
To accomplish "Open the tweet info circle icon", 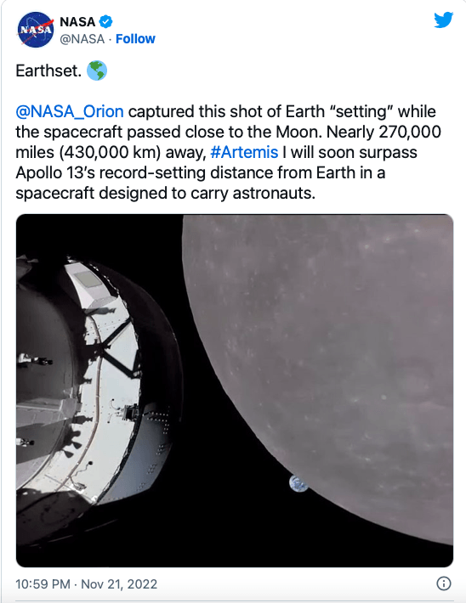I will point(444,583).
